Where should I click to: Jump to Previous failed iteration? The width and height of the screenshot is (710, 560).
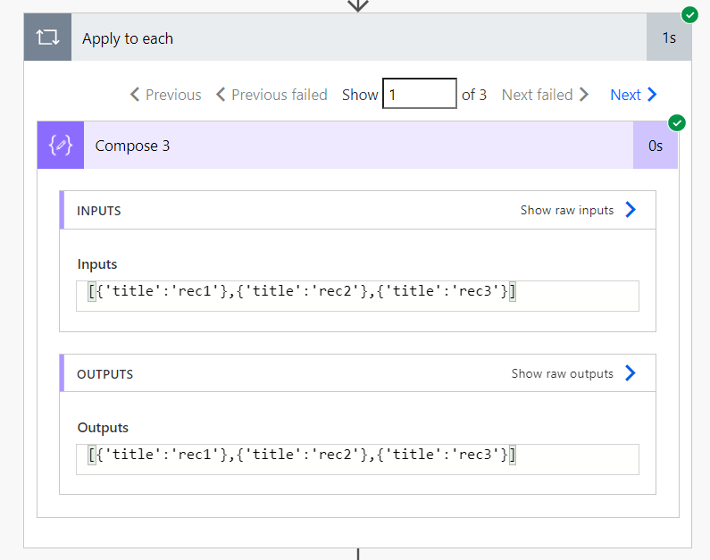[271, 95]
